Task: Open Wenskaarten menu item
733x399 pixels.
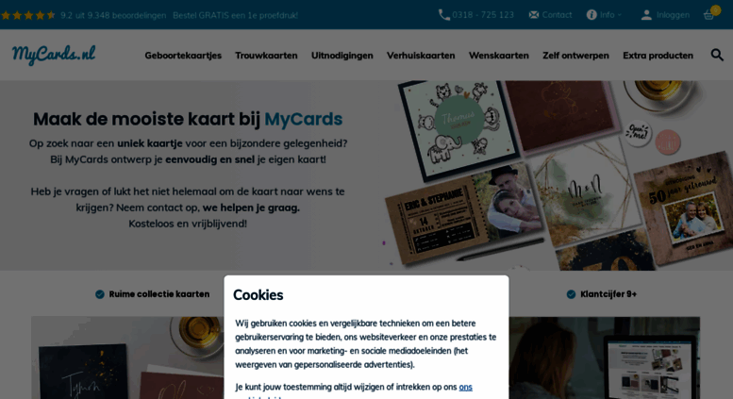Action: pyautogui.click(x=499, y=55)
